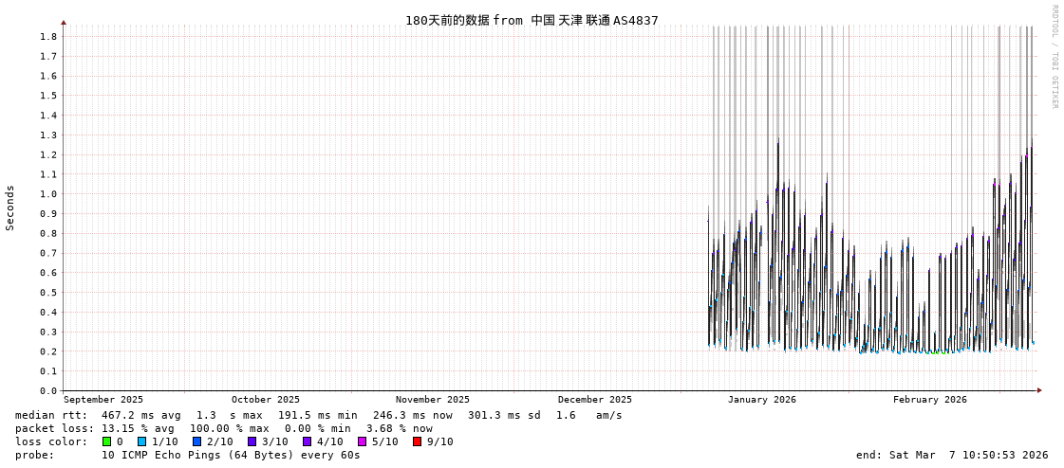Click the 'January 2026' x-axis label
The image size is (1064, 468).
click(x=762, y=400)
